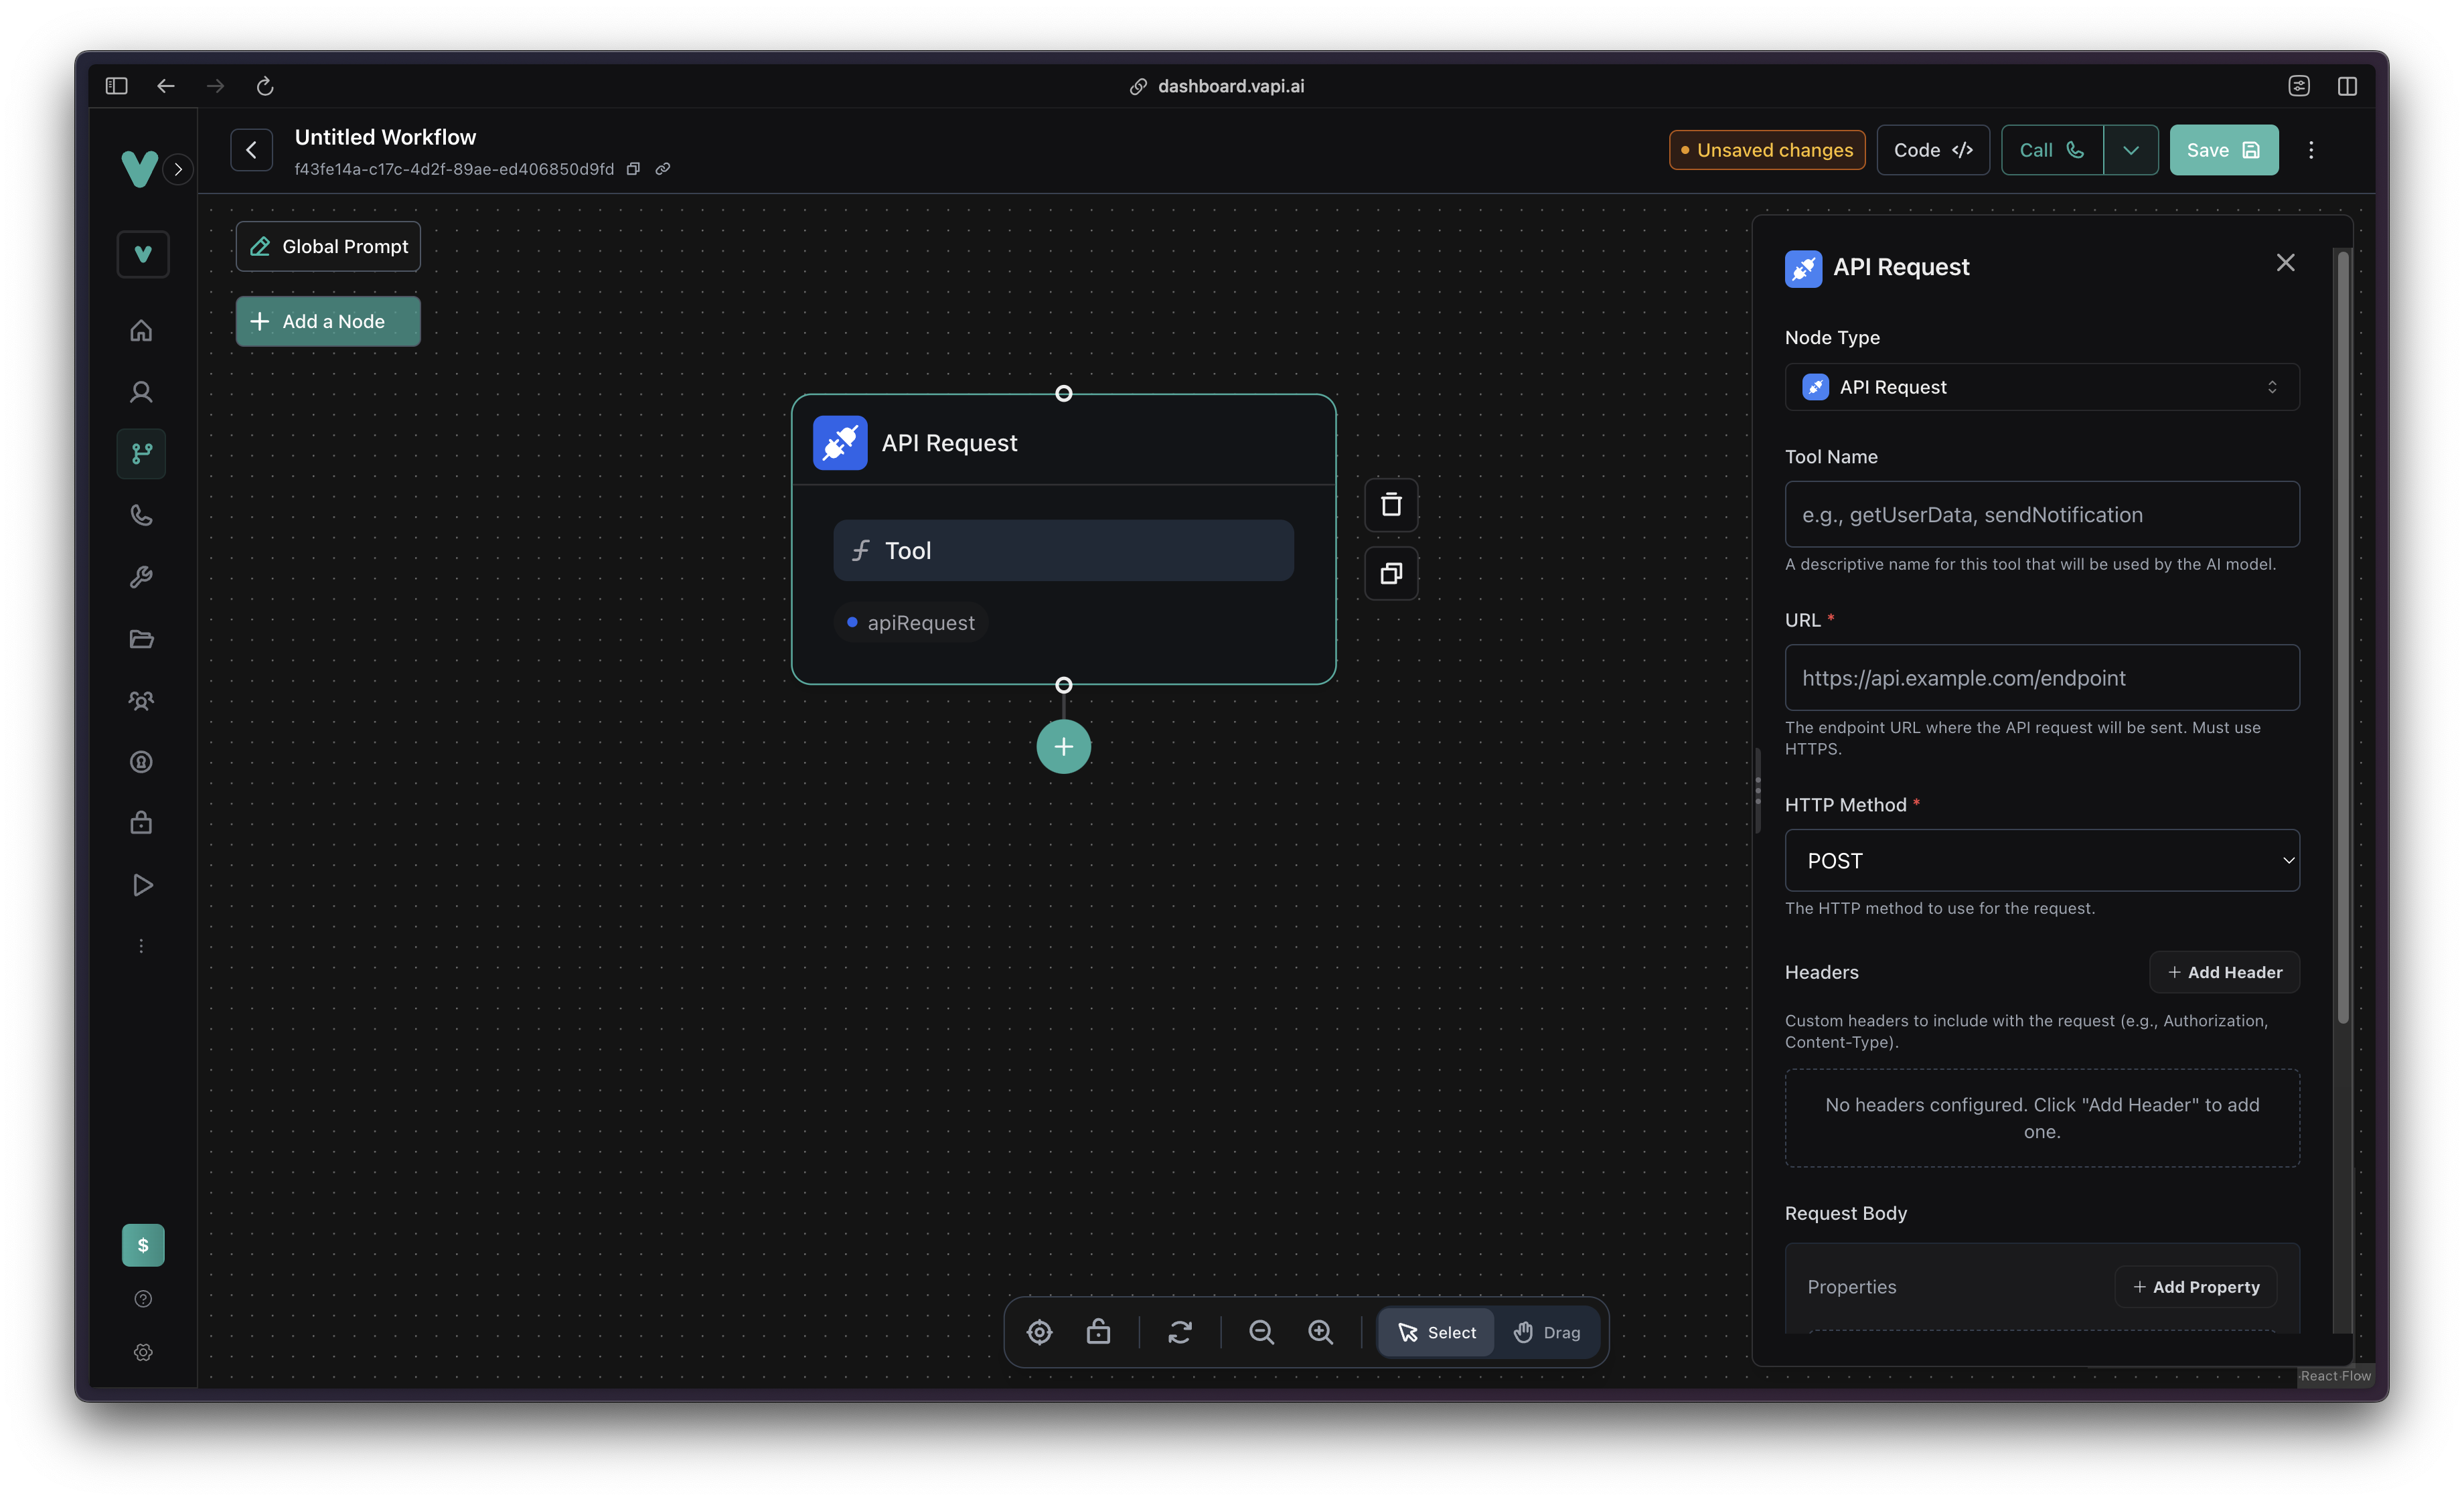Viewport: 2464px width, 1501px height.
Task: Open the Node Type dropdown
Action: 2040,387
